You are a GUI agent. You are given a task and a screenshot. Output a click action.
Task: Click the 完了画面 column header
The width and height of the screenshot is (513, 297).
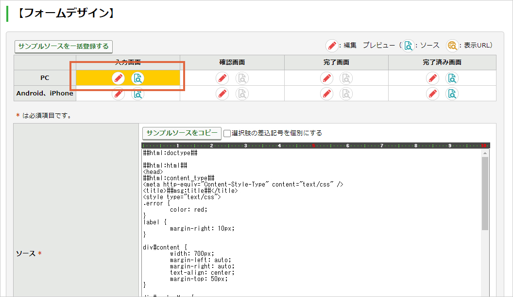click(x=336, y=63)
